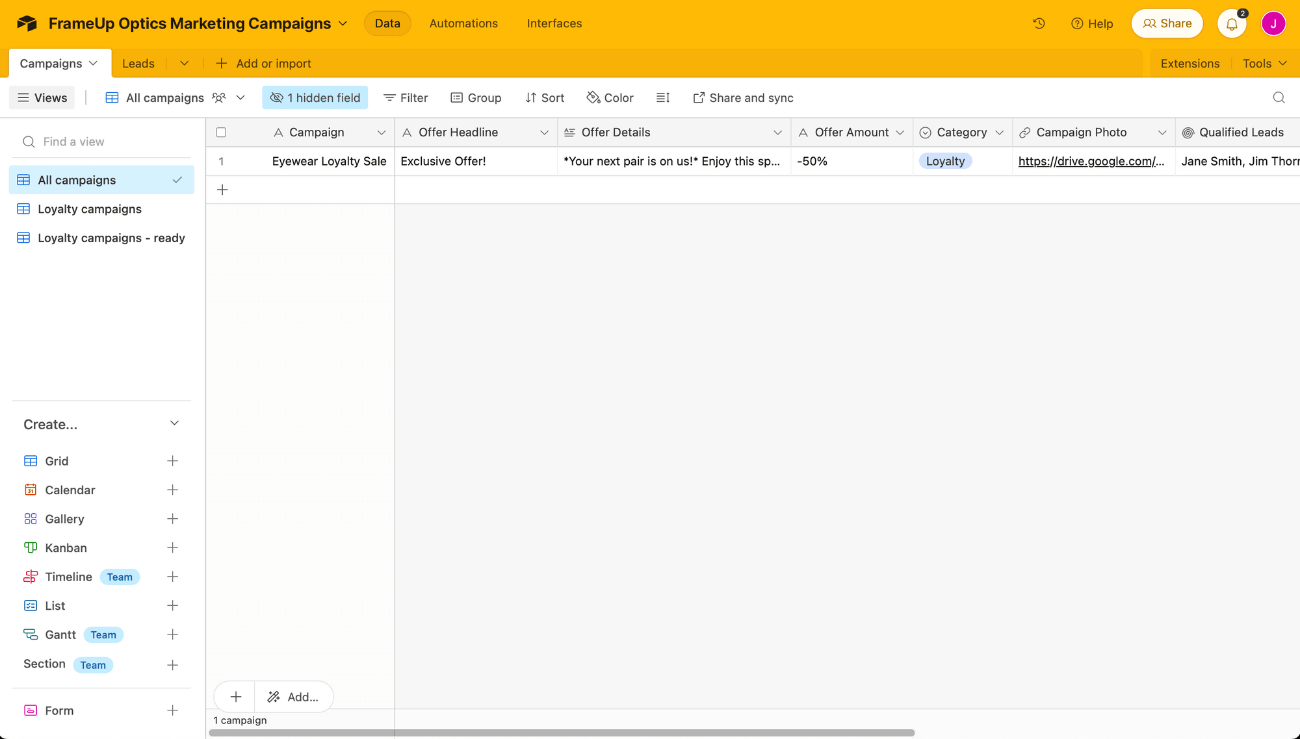Collapse the Create section
Viewport: 1300px width, 739px height.
point(174,423)
